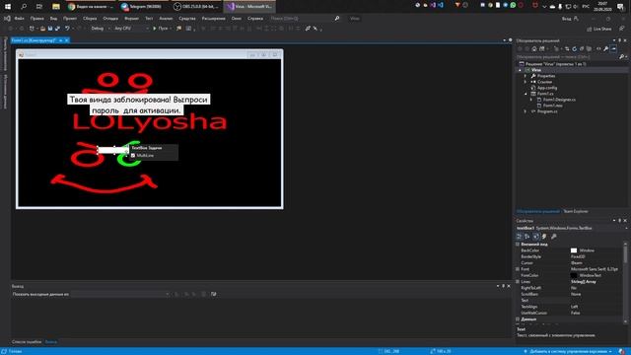631x355 pixels.
Task: Click the Save All toolbar icon
Action: pyautogui.click(x=57, y=29)
